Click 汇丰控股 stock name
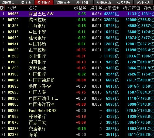154x138 pixels. [x=37, y=50]
